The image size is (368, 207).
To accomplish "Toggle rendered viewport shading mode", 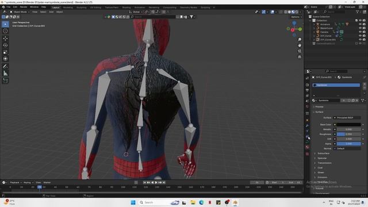I will [297, 11].
